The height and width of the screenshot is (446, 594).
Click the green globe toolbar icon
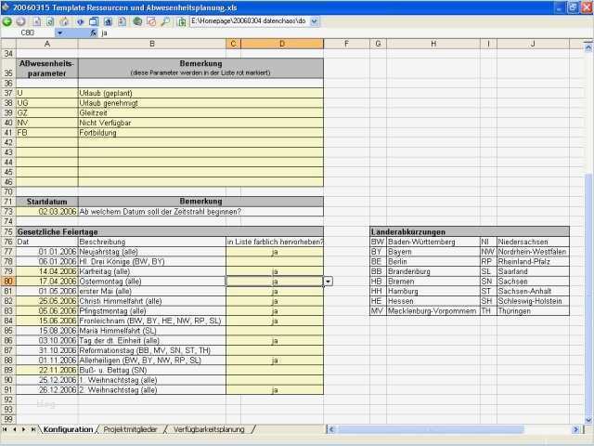(x=137, y=22)
